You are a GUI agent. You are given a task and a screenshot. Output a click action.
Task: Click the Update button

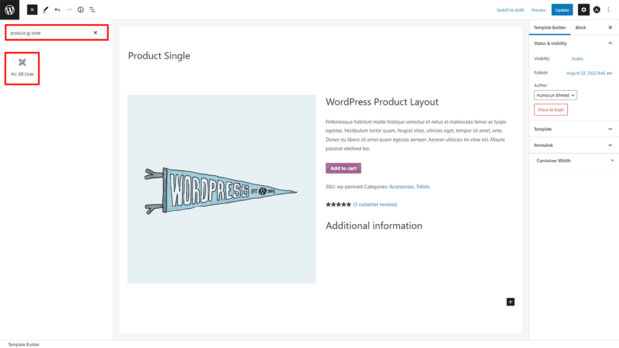562,10
